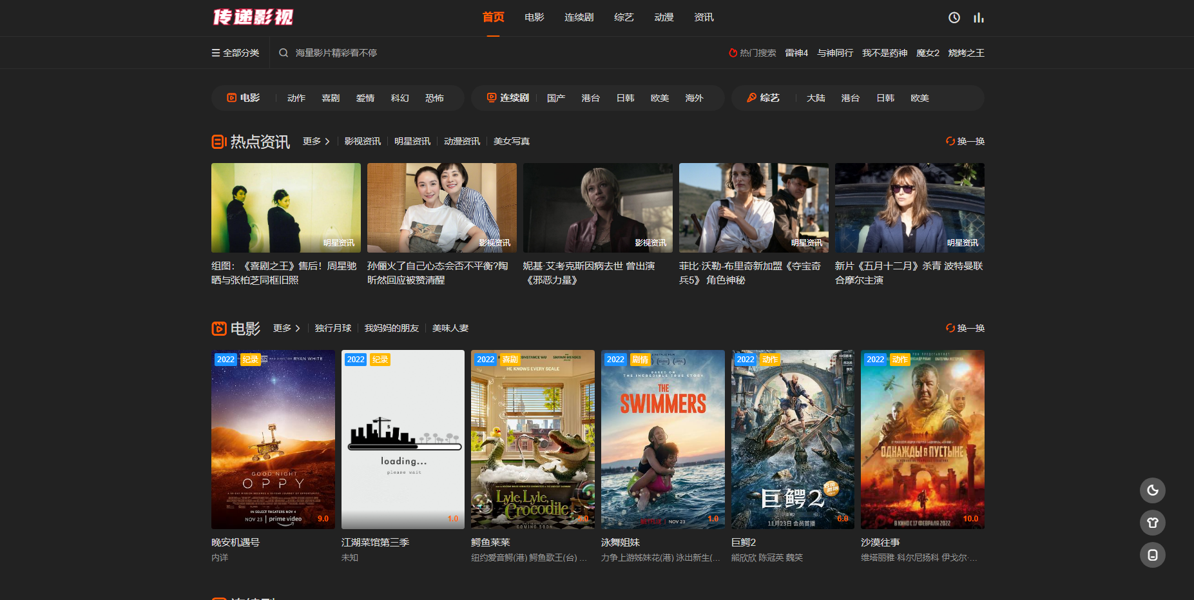Viewport: 1194px width, 600px height.
Task: Search hot keyword 我不是药神
Action: tap(885, 53)
